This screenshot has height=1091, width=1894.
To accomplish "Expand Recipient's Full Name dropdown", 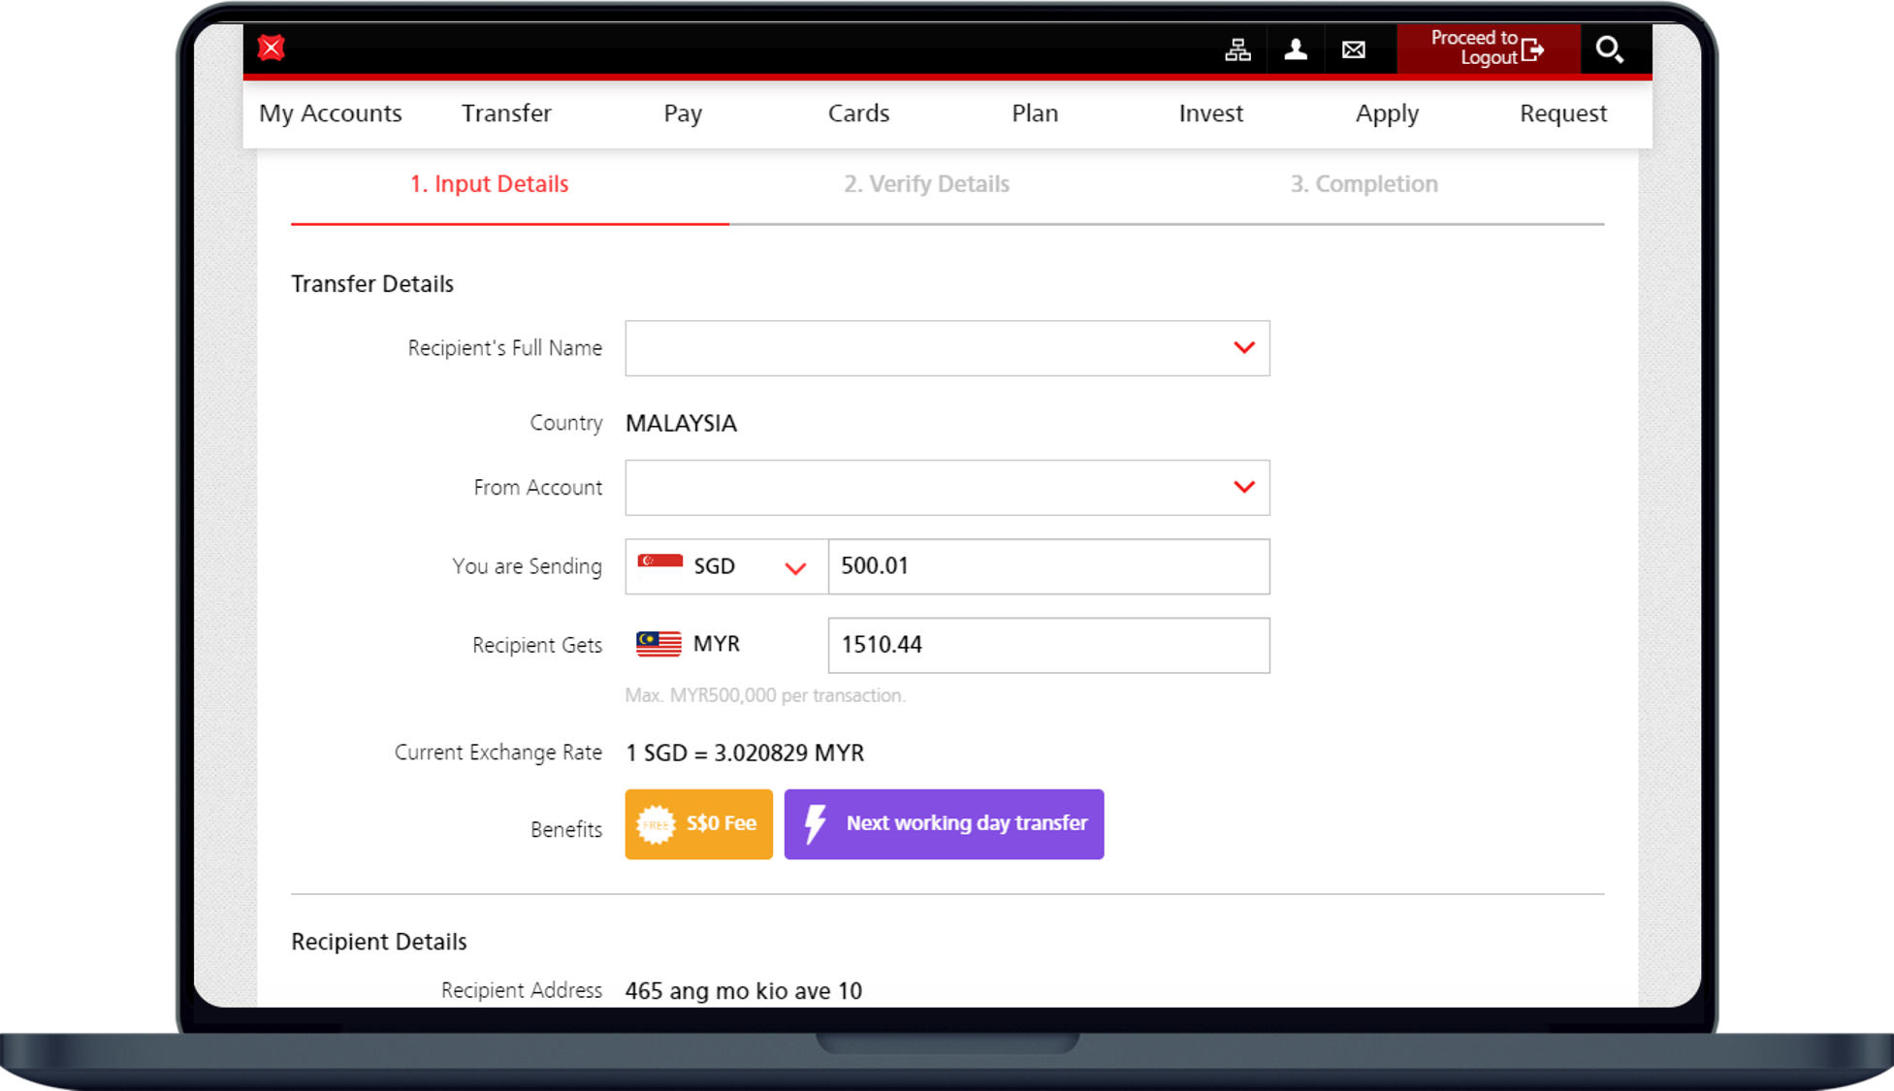I will [x=947, y=348].
